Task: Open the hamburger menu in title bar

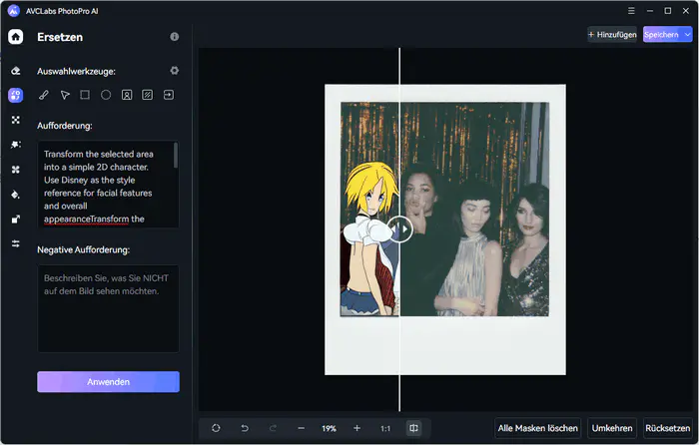Action: (x=631, y=10)
